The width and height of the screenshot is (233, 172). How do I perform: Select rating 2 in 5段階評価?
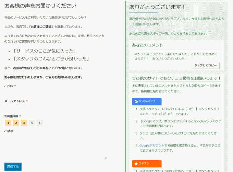pos(16,123)
